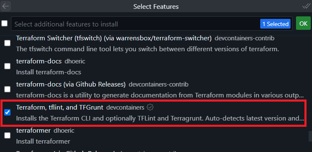Check the Terraform Switcher (tfswitch) checkbox
The width and height of the screenshot is (312, 152).
tap(7, 43)
